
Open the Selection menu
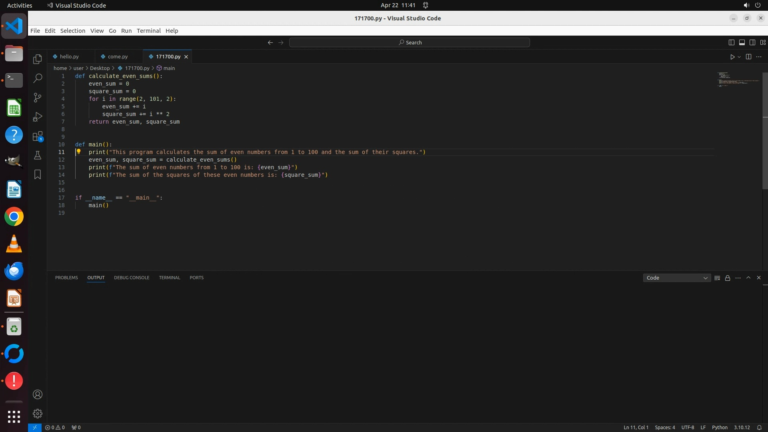point(72,31)
